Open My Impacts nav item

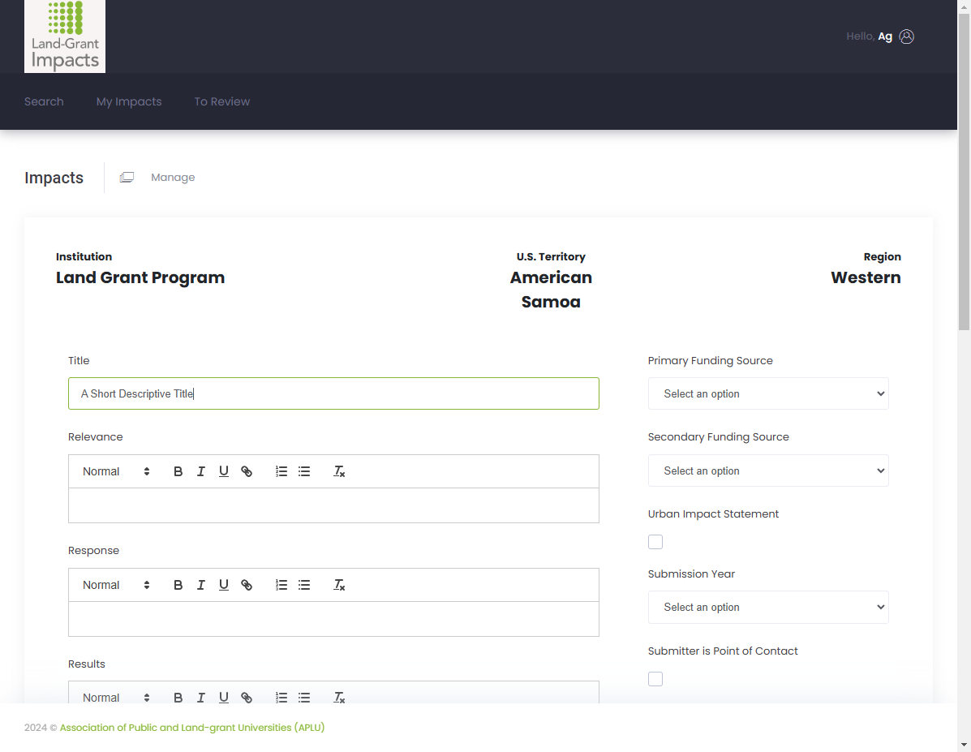click(129, 101)
